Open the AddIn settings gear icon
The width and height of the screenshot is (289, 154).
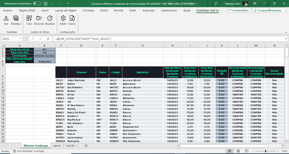[63, 18]
